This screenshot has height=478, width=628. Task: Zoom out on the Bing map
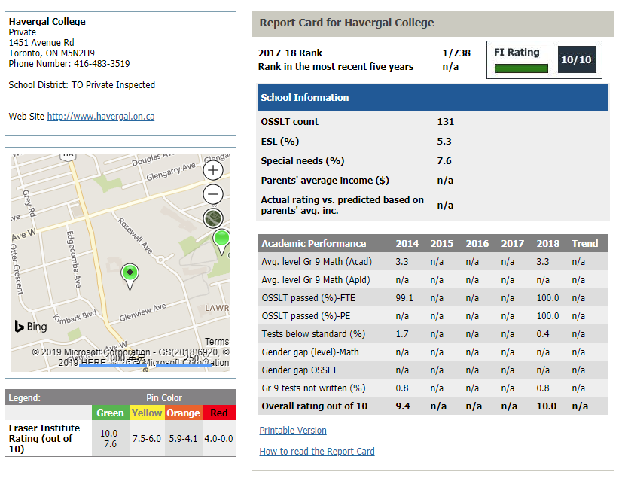[x=213, y=194]
